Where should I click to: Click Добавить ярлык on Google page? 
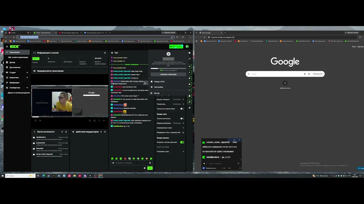[285, 85]
